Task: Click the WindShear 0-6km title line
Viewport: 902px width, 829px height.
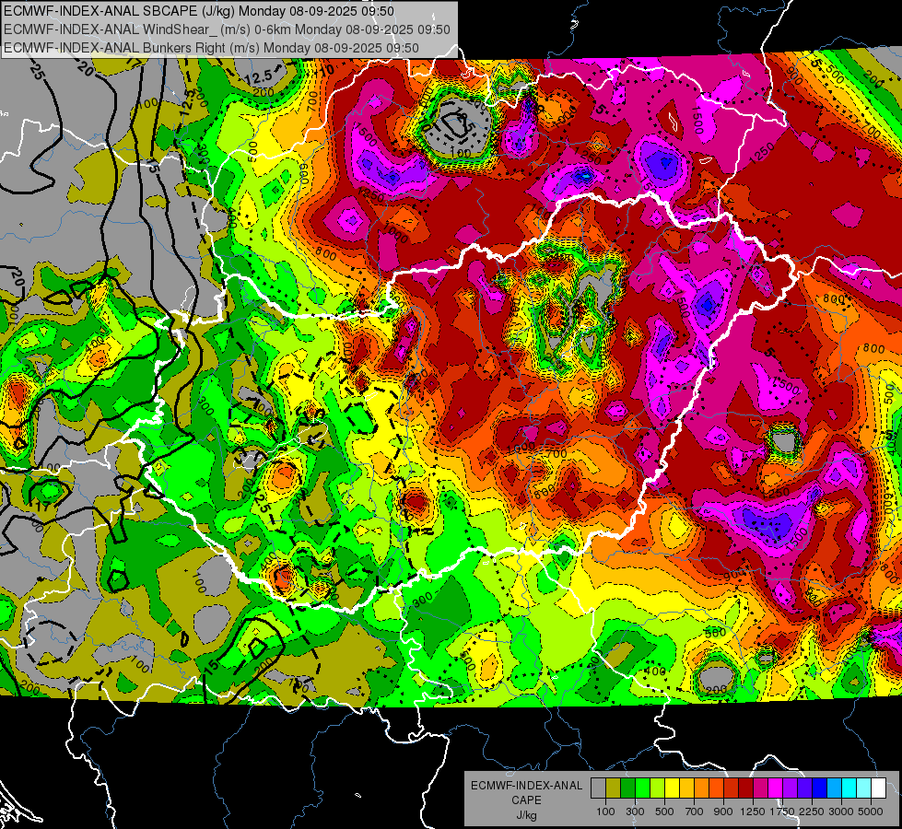Action: click(x=227, y=29)
